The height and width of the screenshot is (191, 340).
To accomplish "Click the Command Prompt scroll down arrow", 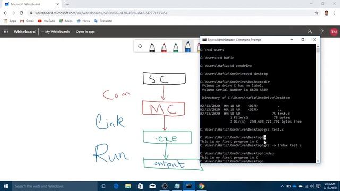I will (x=318, y=161).
